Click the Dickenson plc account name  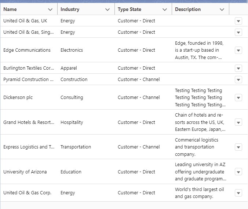(x=18, y=98)
